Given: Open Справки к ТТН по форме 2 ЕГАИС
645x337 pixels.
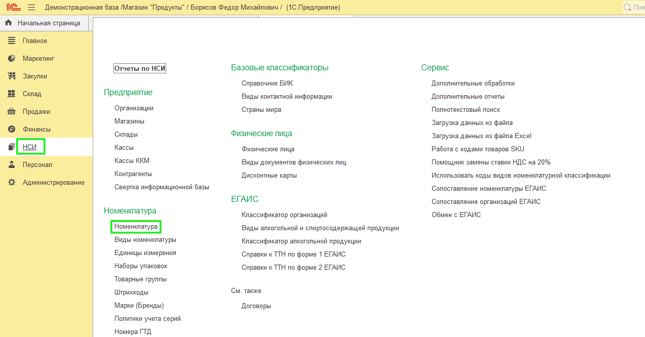Looking at the screenshot, I should 293,267.
